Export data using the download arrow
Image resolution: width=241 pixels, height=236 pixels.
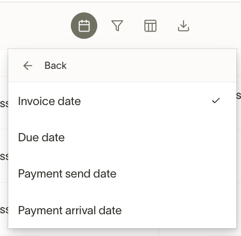pos(184,26)
